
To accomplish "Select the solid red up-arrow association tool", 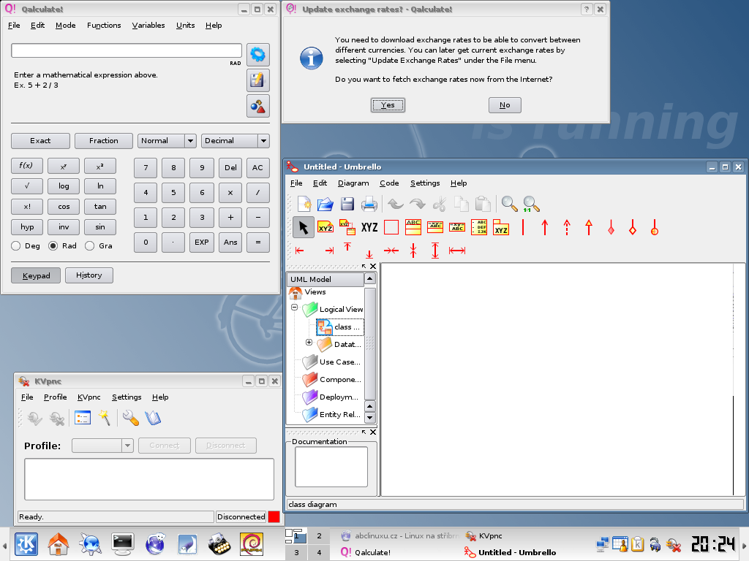I will (544, 228).
